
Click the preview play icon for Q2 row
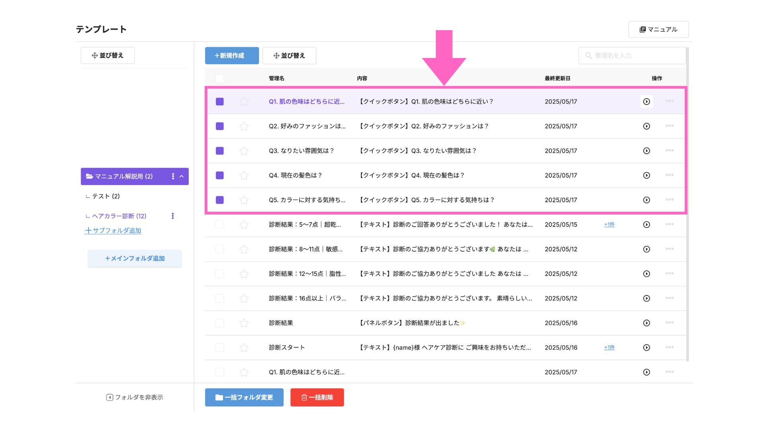click(647, 126)
